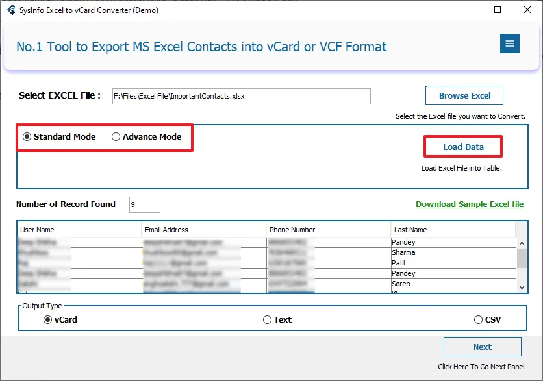This screenshot has height=381, width=543.
Task: Set the output type to Text
Action: point(267,320)
